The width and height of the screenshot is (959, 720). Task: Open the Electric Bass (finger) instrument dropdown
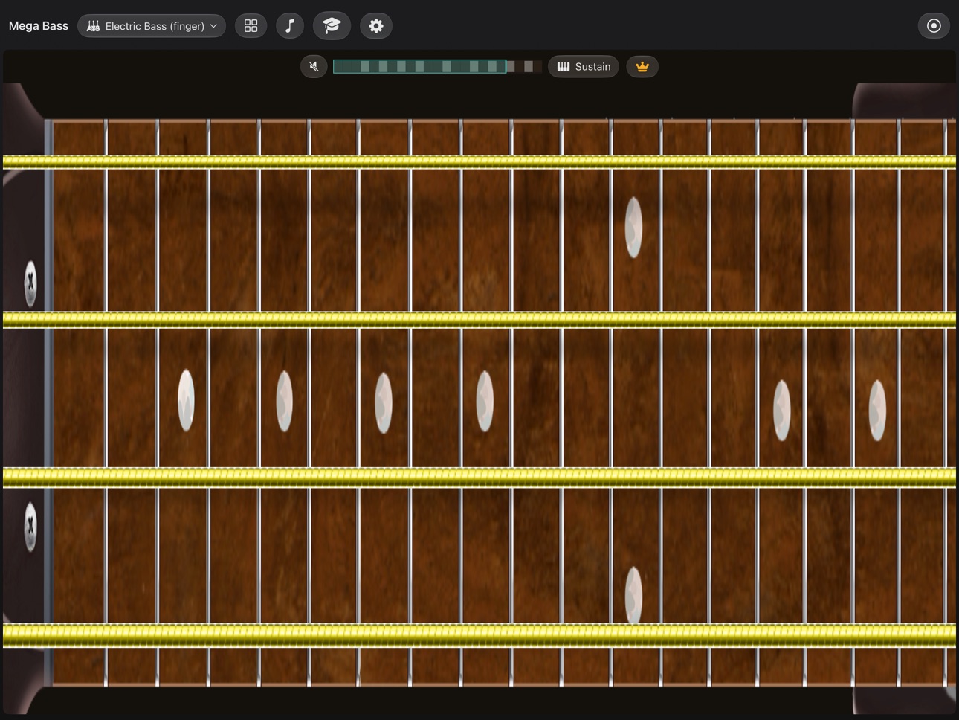tap(152, 26)
